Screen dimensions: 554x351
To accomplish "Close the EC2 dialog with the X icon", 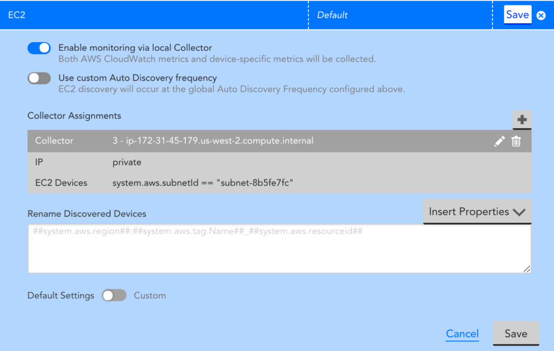I will (540, 15).
